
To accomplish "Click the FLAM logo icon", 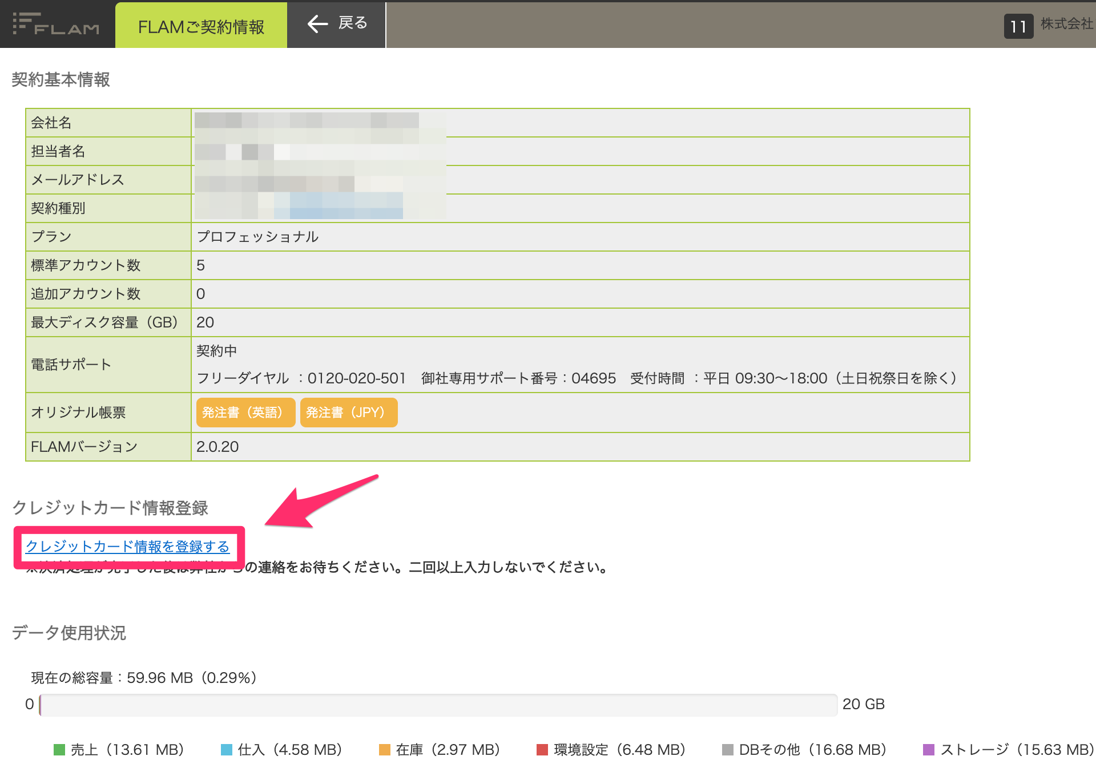I will coord(56,24).
